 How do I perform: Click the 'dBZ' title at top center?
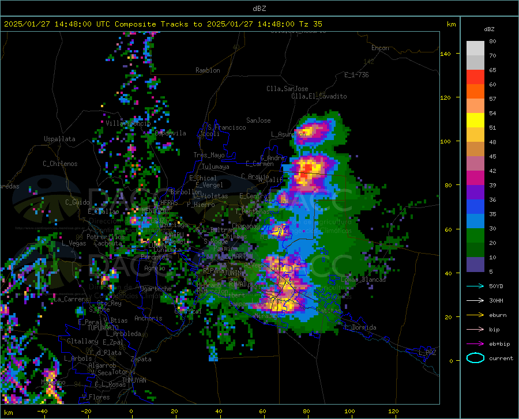click(x=259, y=9)
